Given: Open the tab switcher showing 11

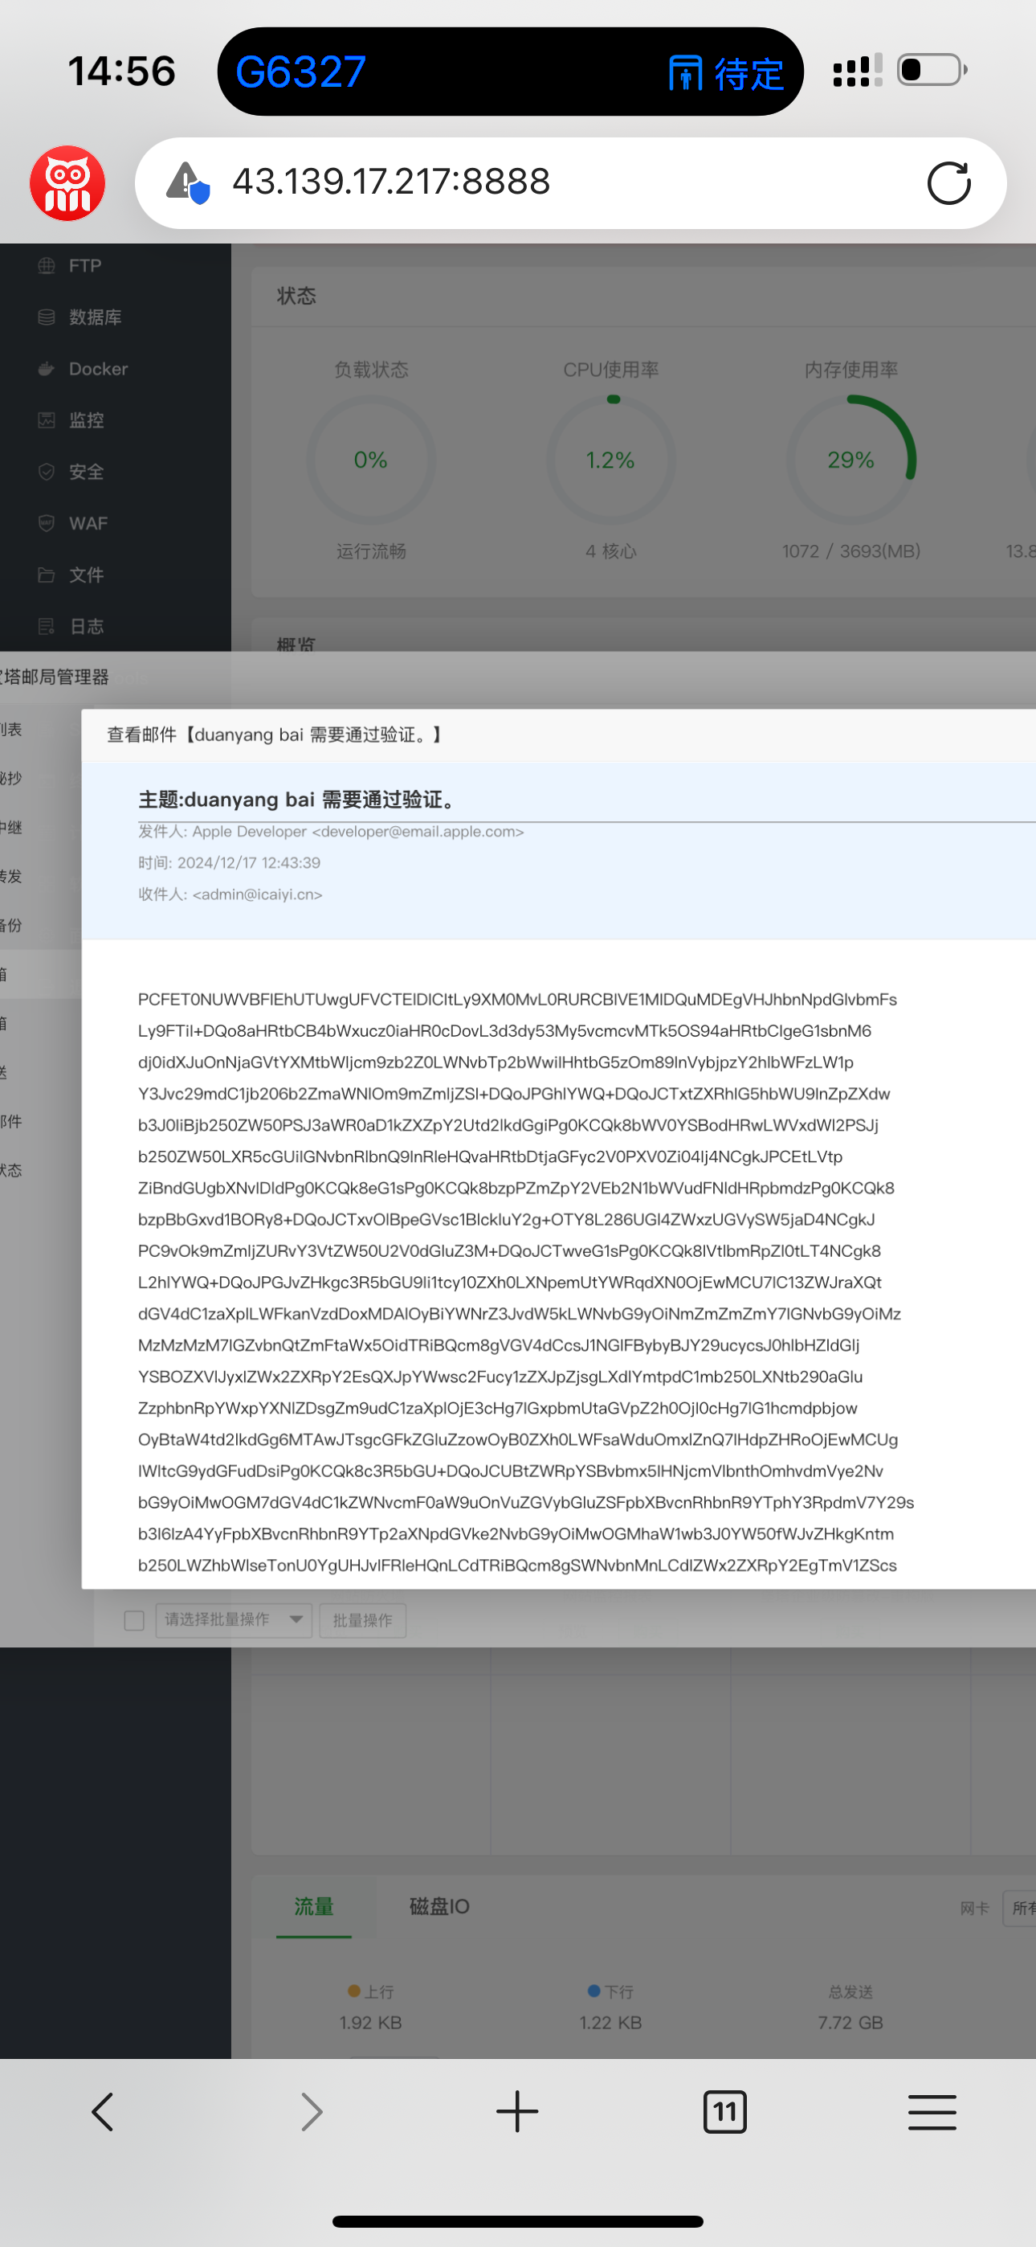Looking at the screenshot, I should [x=724, y=2112].
